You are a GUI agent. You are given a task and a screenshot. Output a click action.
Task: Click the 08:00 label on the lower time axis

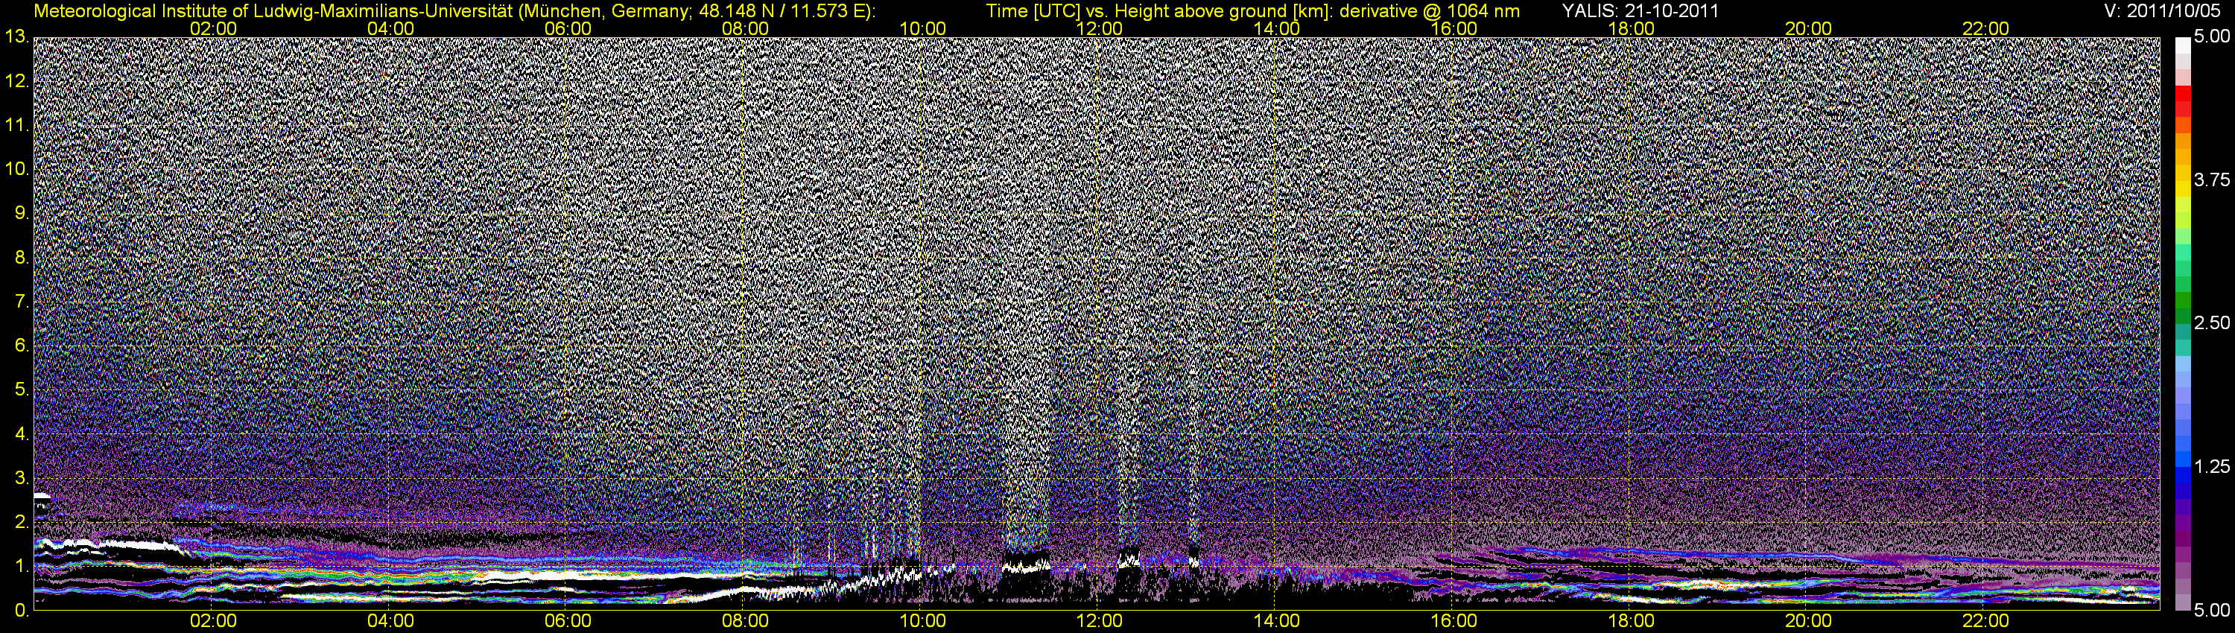[744, 622]
